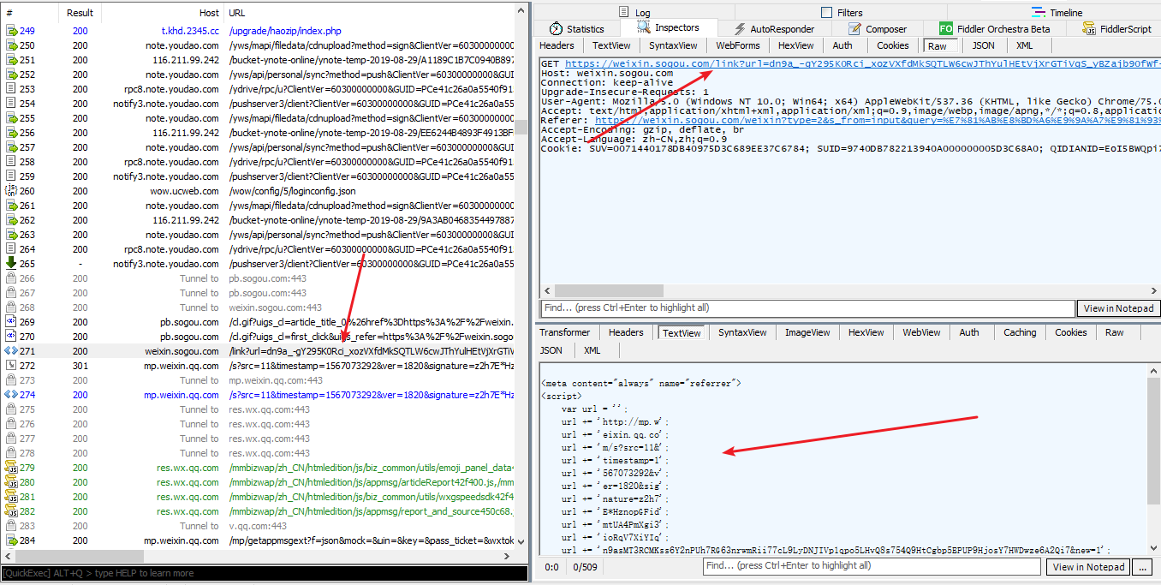The height and width of the screenshot is (585, 1161).
Task: Select response Caching tab
Action: point(1020,332)
